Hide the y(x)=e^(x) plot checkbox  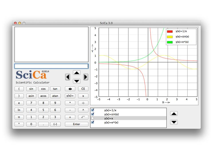[93, 122]
